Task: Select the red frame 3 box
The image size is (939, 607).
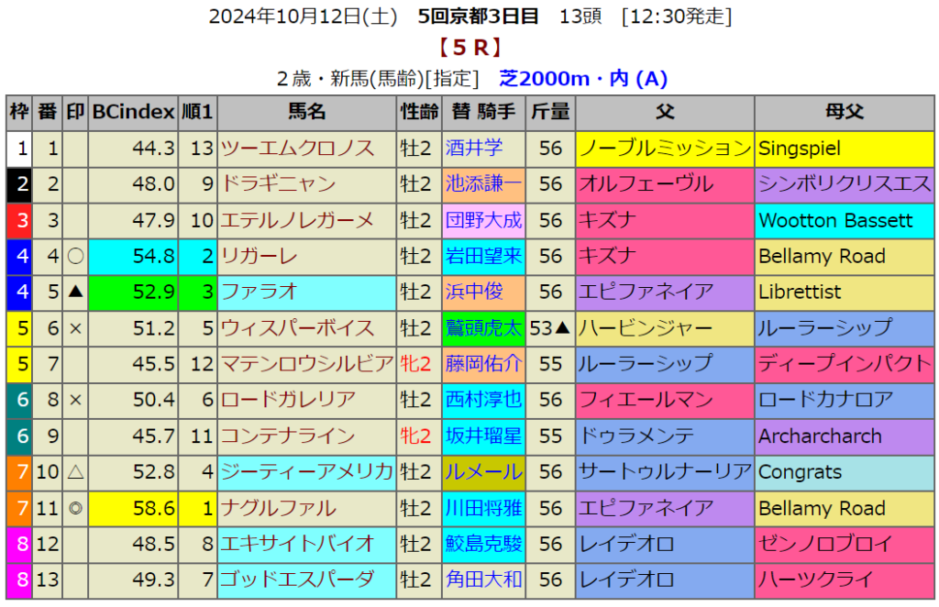Action: 19,221
